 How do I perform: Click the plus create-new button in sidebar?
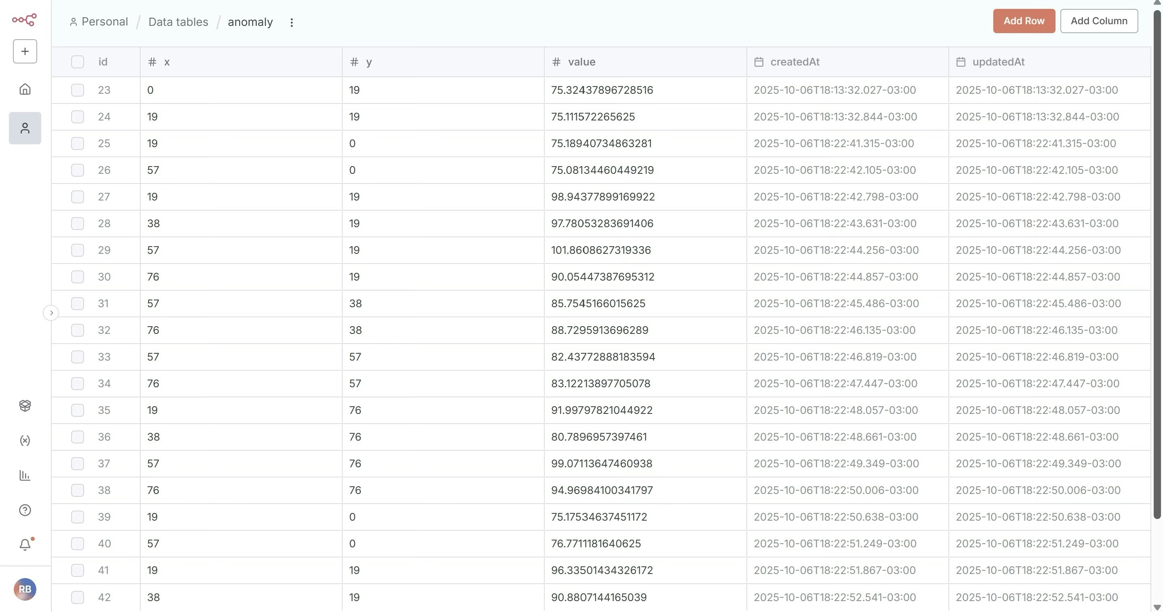click(25, 51)
